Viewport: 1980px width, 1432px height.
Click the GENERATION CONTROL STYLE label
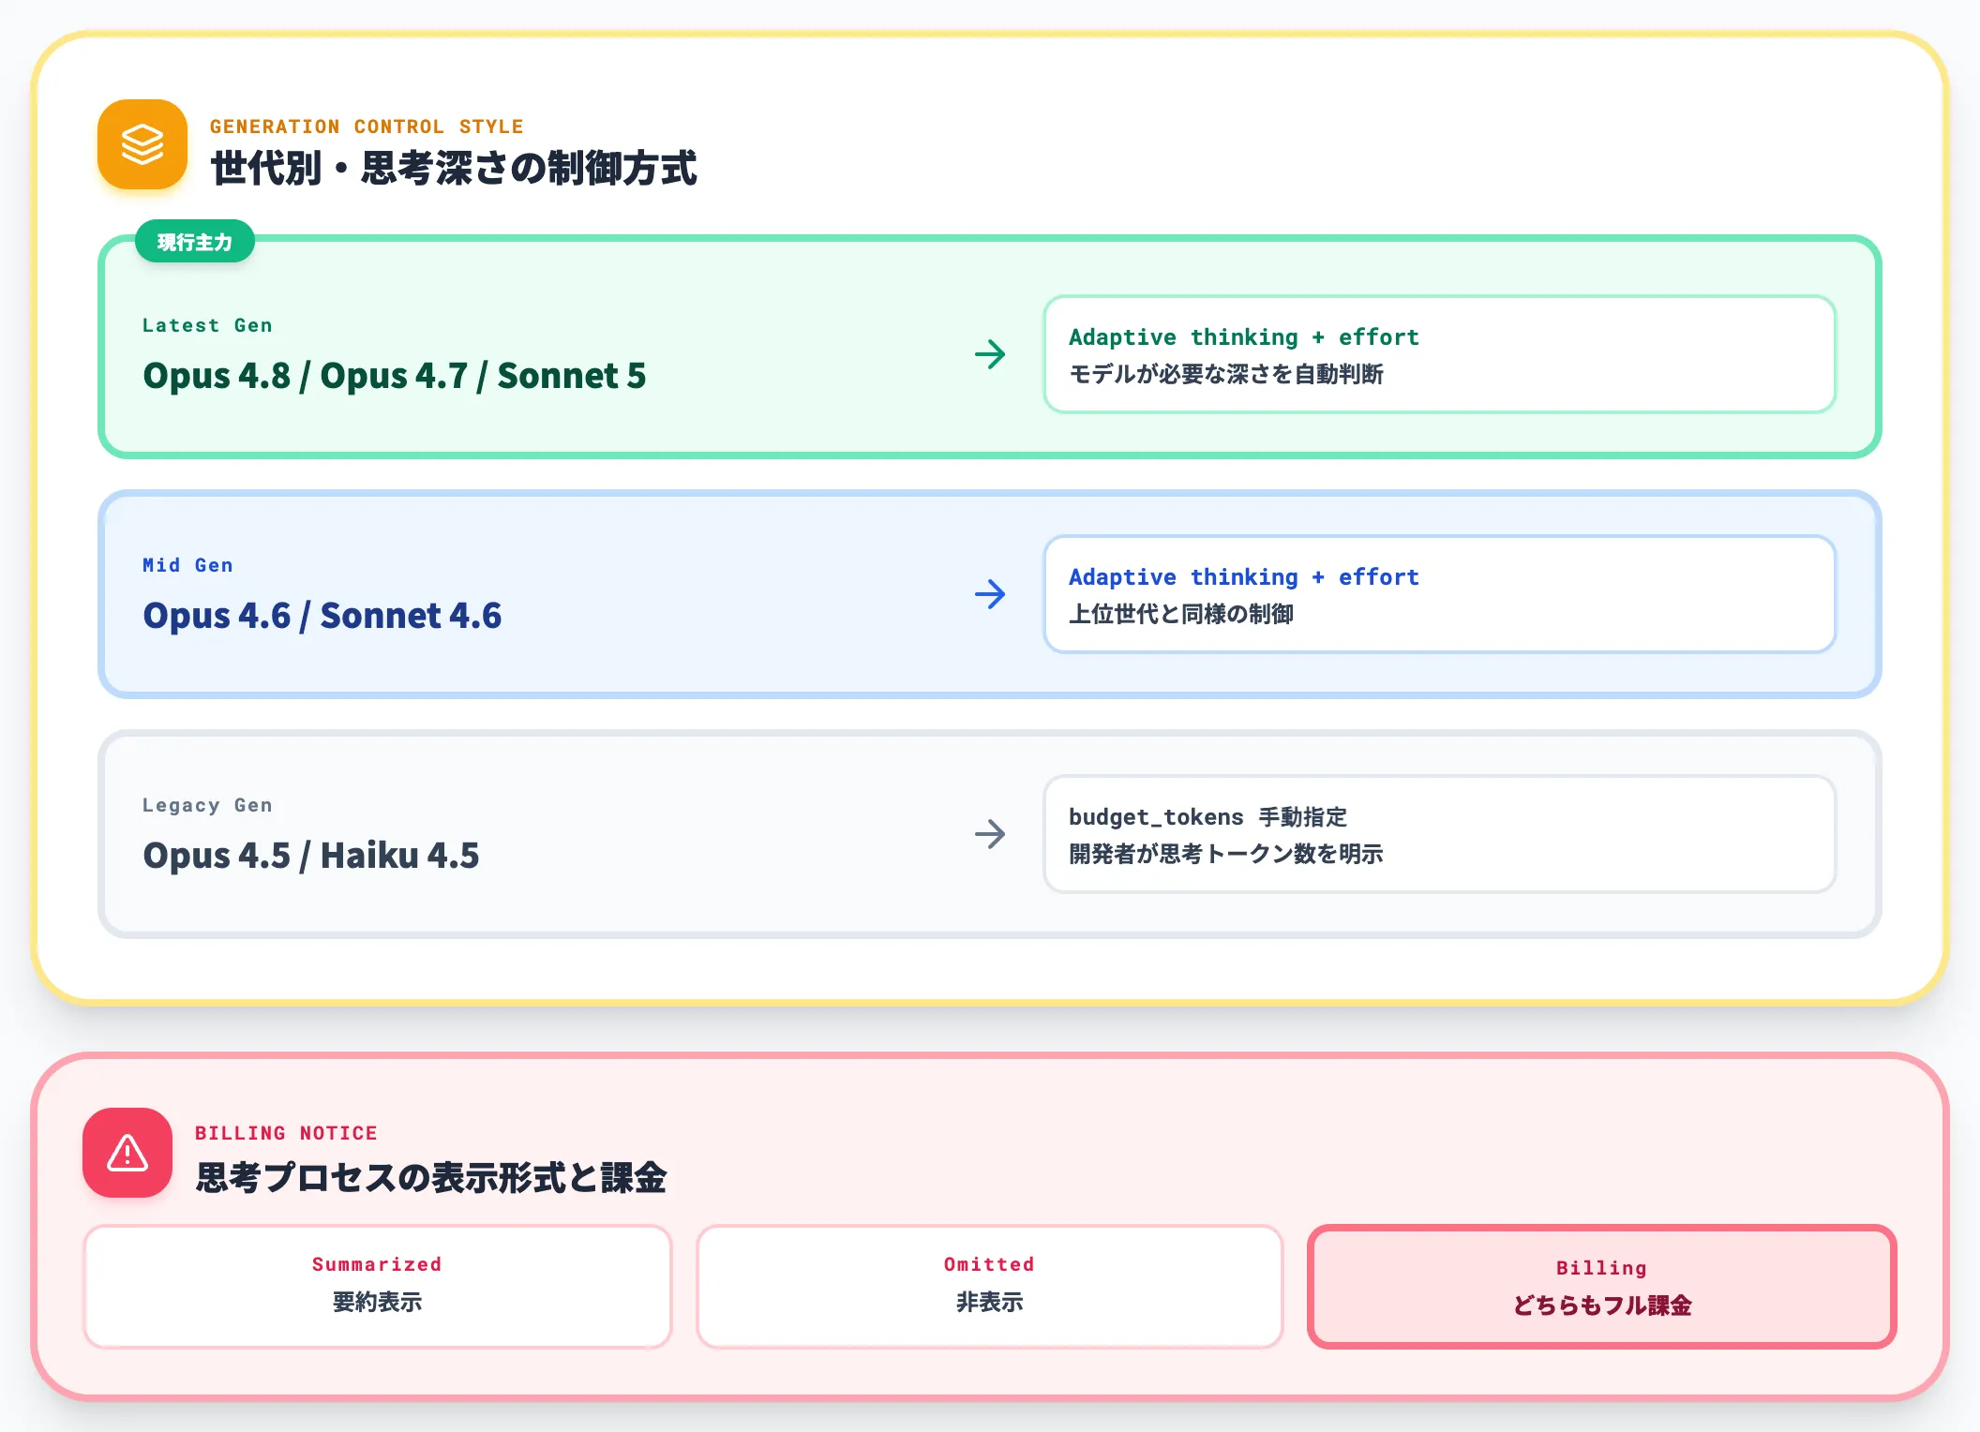tap(367, 127)
